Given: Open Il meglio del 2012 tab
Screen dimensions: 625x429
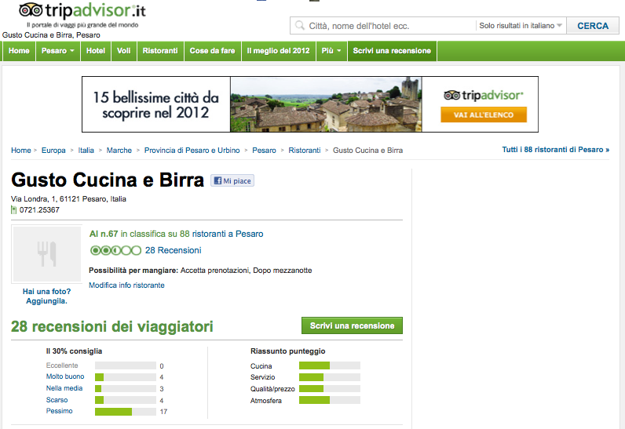Looking at the screenshot, I should coord(278,51).
